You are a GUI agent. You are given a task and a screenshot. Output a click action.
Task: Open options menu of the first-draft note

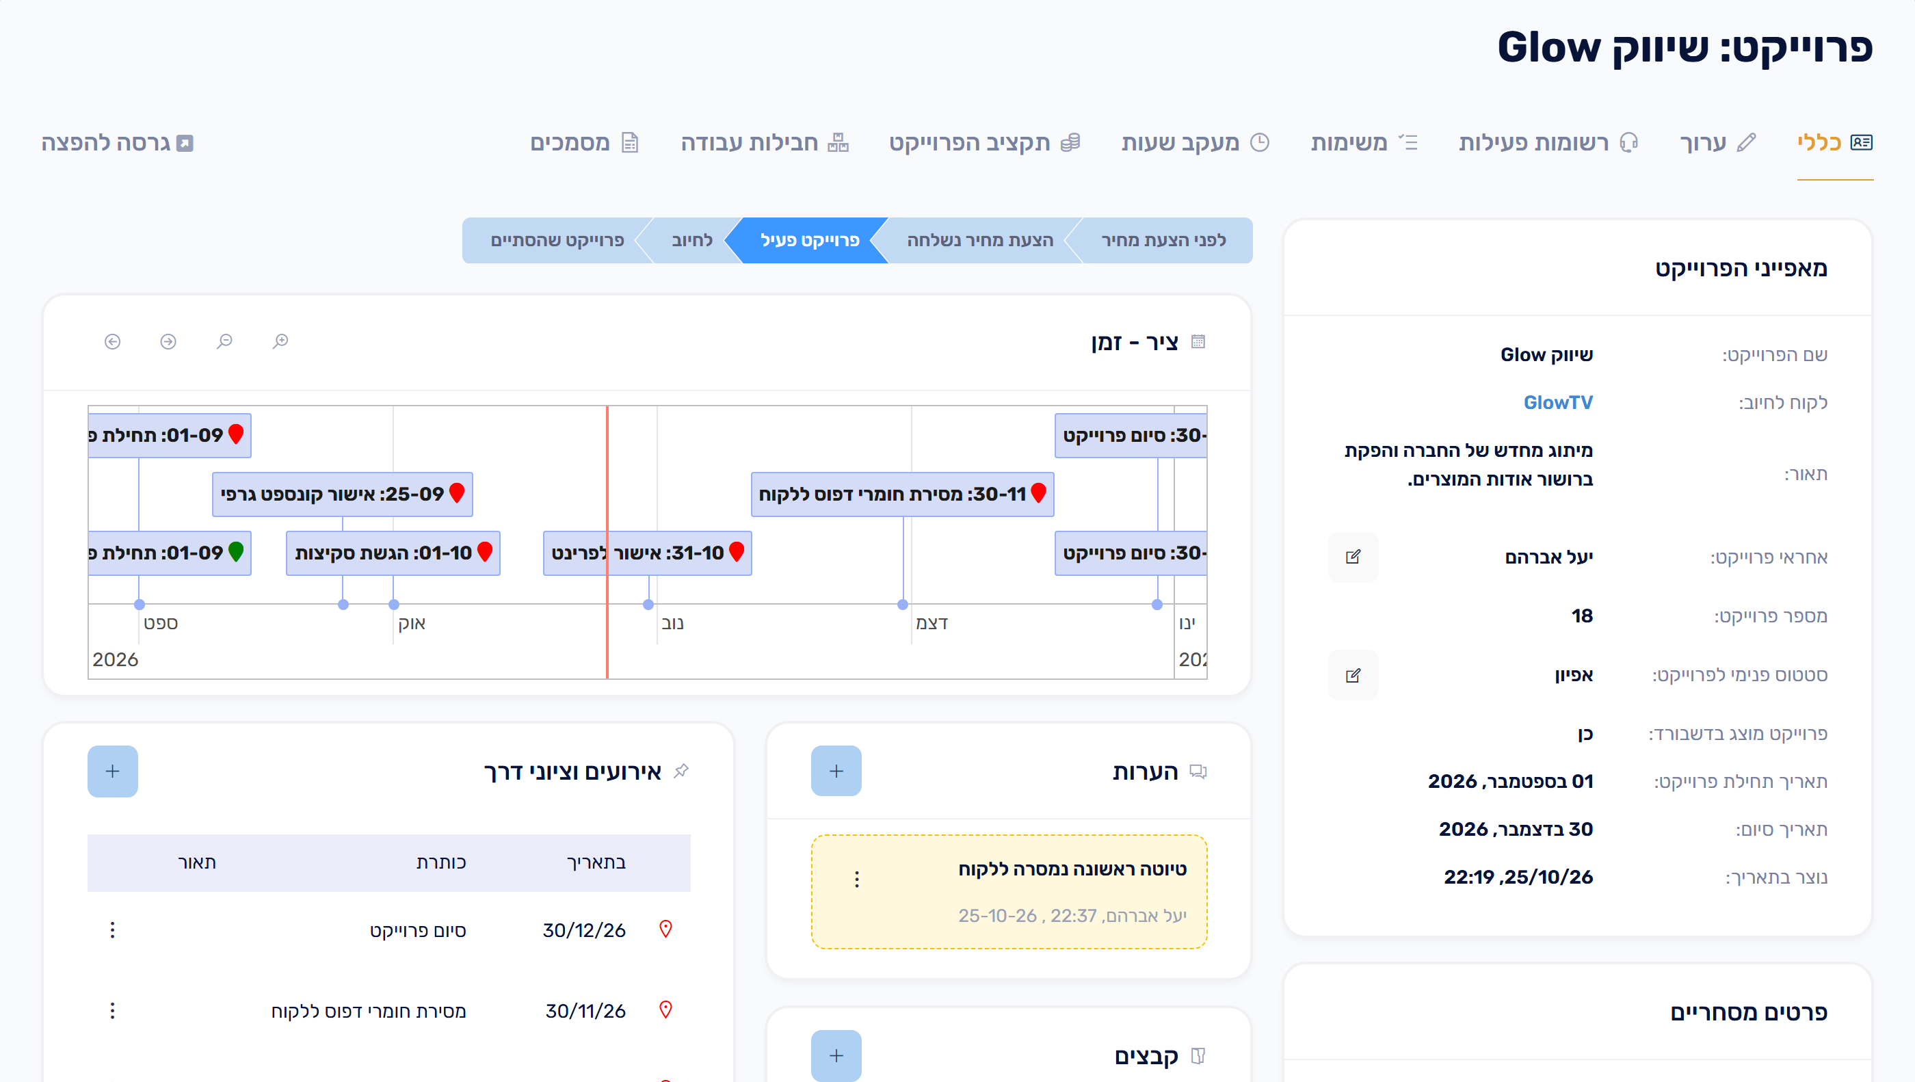(857, 880)
